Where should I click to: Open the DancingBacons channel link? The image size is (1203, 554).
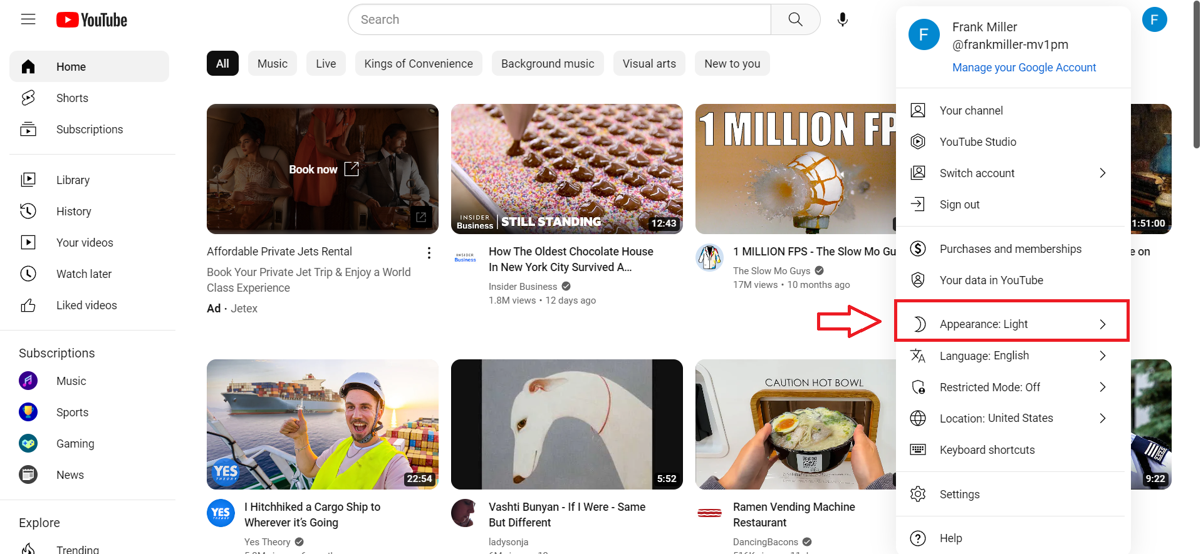[765, 541]
